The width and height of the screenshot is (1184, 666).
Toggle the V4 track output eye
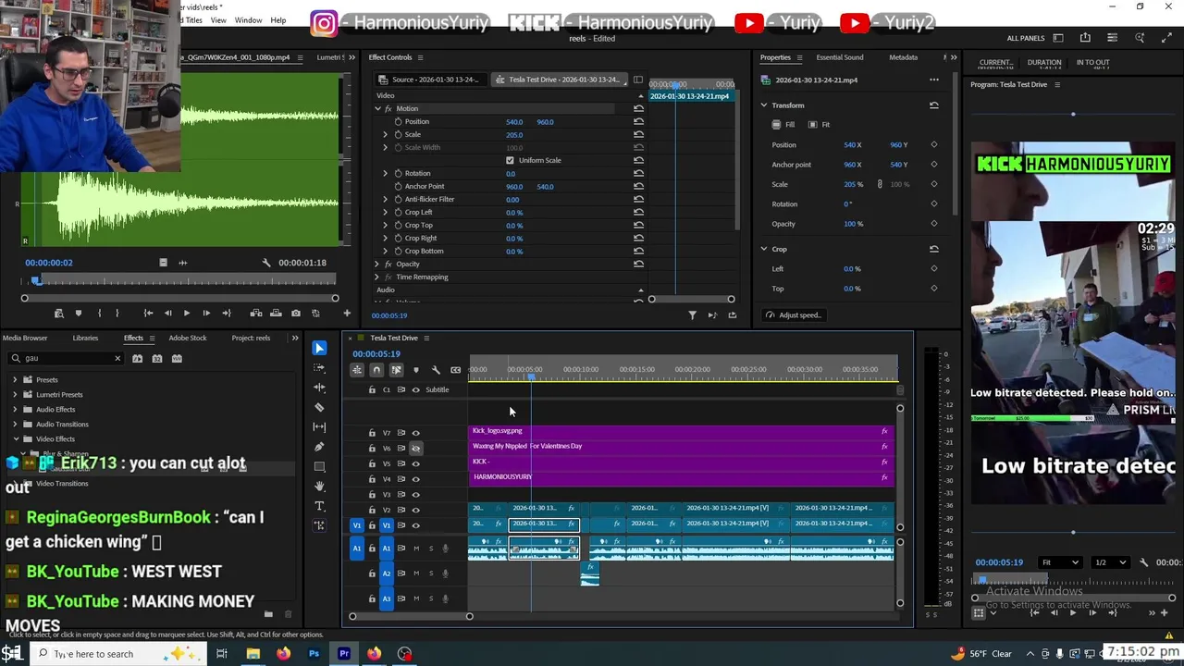pos(415,479)
